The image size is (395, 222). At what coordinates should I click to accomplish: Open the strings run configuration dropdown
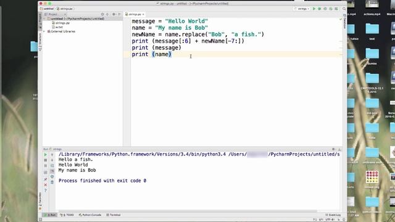coord(302,9)
